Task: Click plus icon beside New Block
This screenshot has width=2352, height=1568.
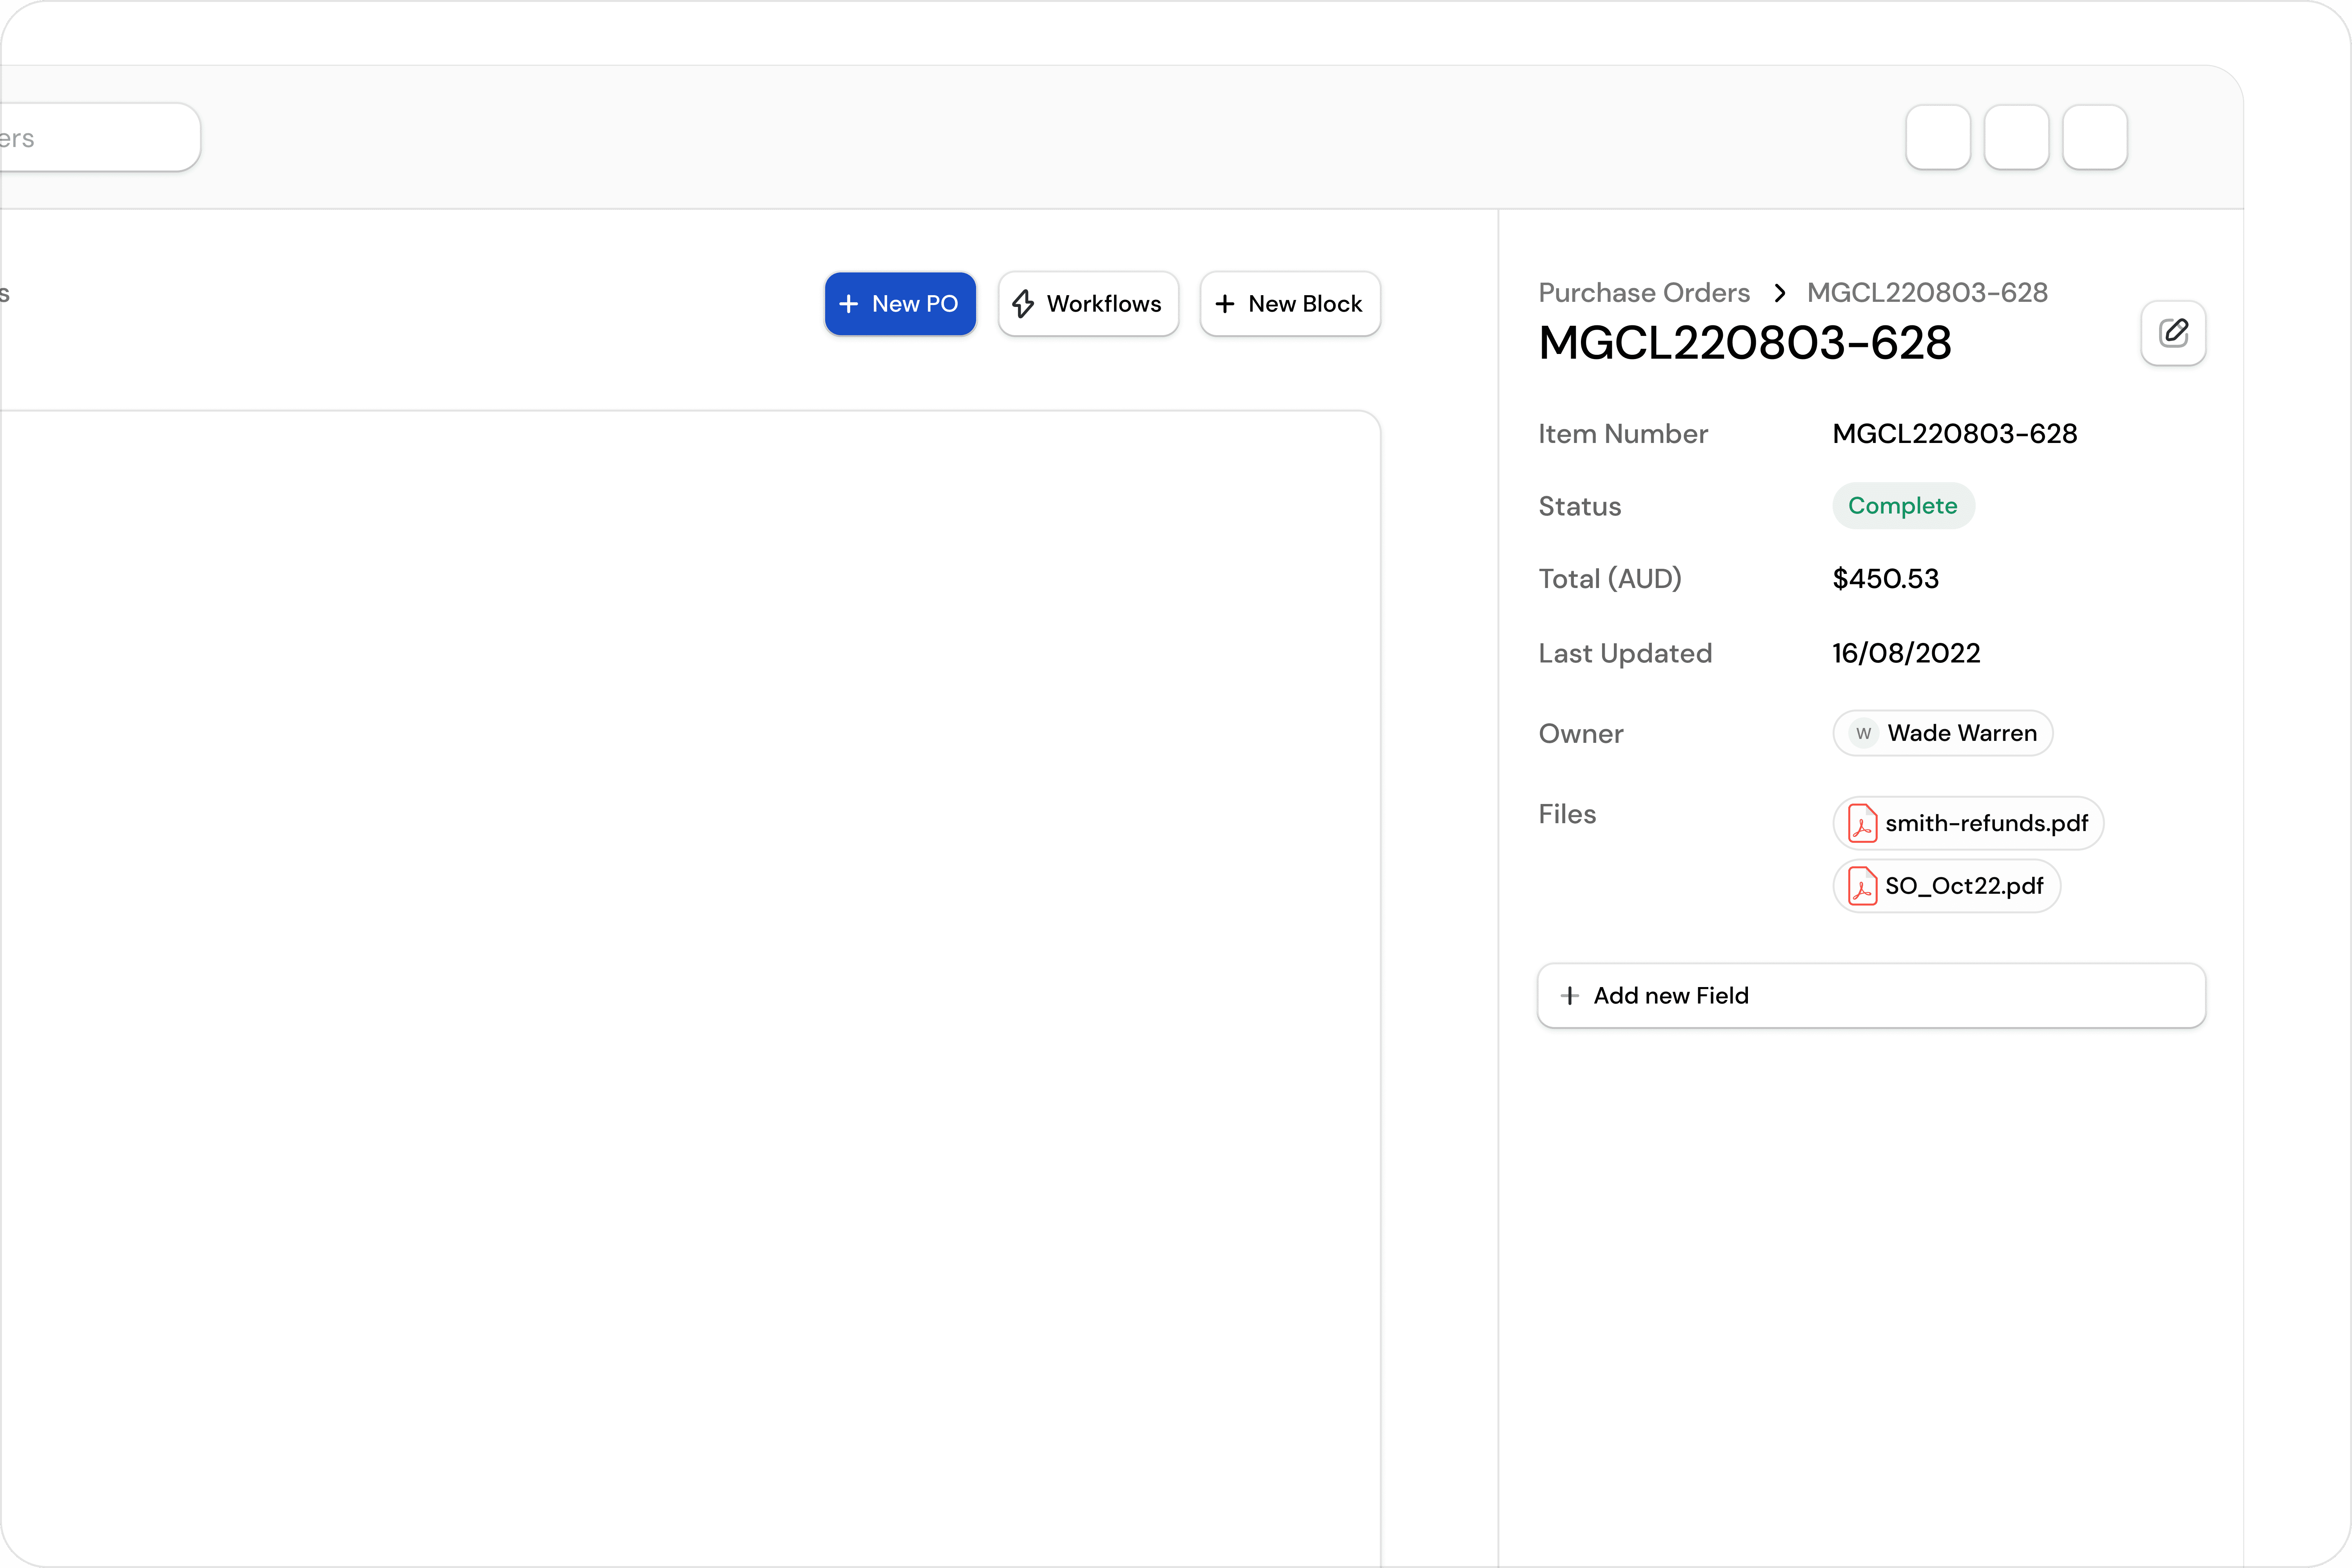Action: pyautogui.click(x=1225, y=304)
